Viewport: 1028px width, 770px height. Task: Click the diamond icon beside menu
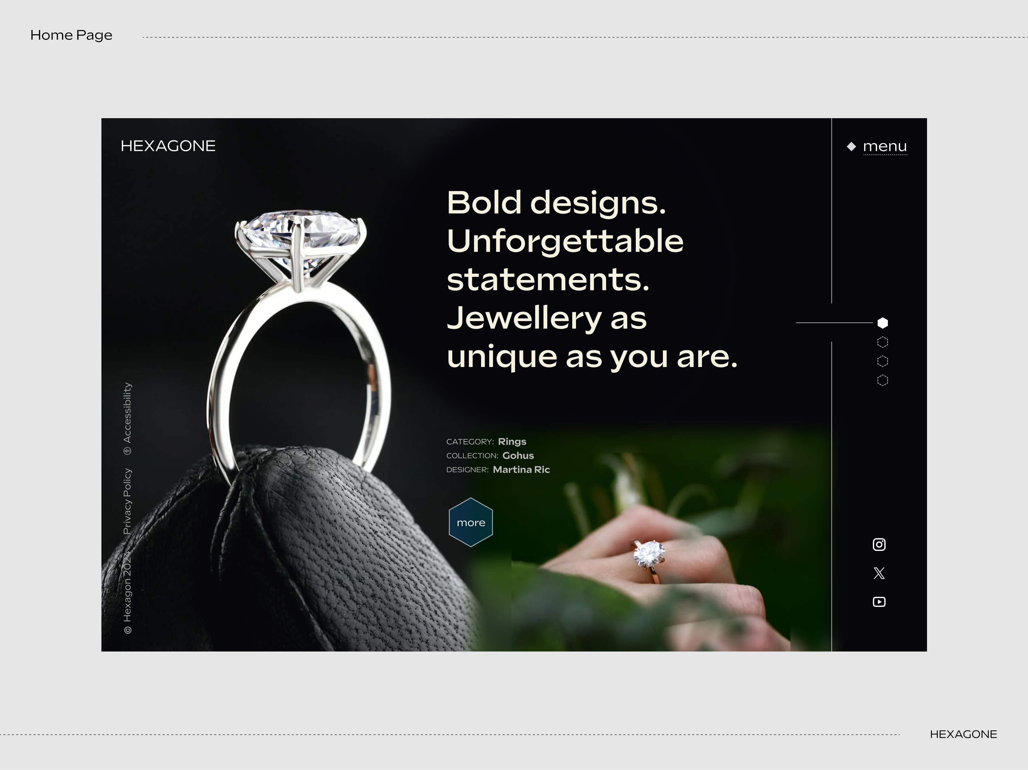851,146
